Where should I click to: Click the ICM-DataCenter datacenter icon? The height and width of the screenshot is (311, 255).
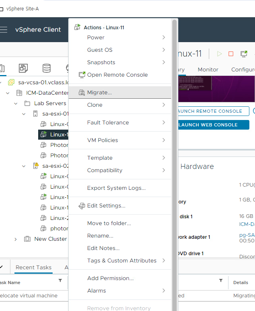[19, 93]
